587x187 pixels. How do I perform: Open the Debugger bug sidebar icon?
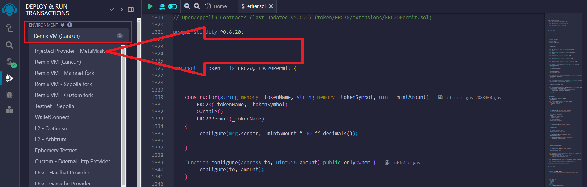coord(9,95)
